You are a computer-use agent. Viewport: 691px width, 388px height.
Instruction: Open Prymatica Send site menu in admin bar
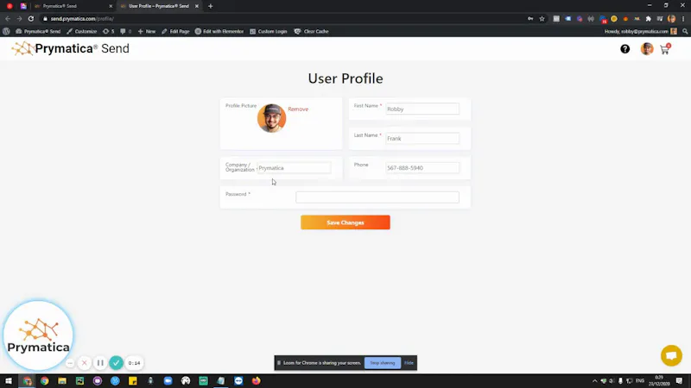38,31
